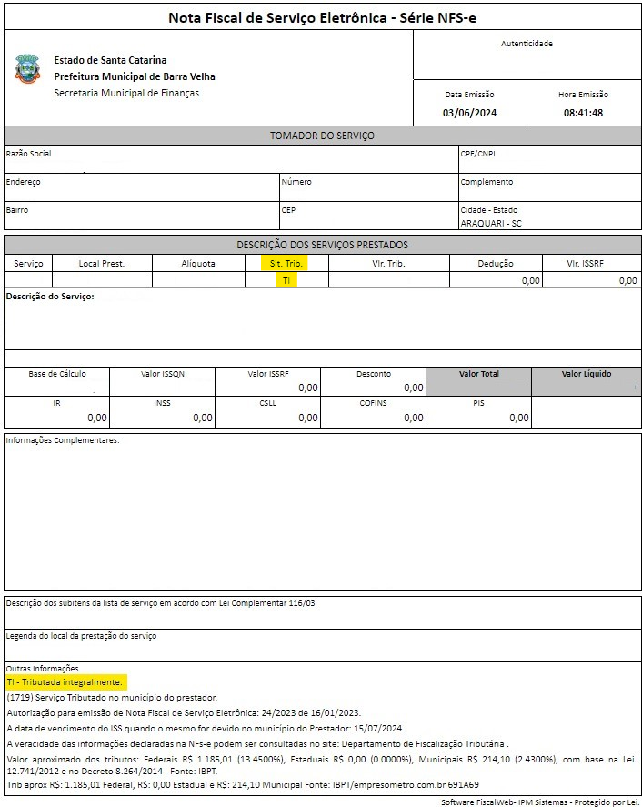Click the Razão Social field
This screenshot has height=807, width=642.
click(231, 160)
